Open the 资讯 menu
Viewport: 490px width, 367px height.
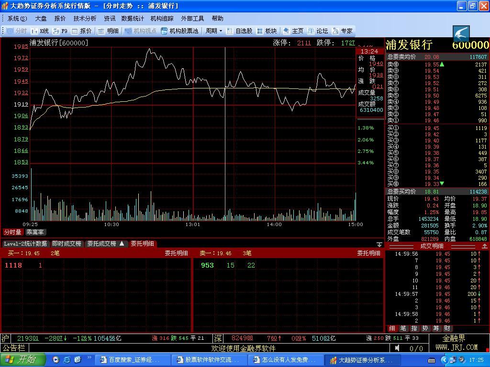[x=110, y=19]
